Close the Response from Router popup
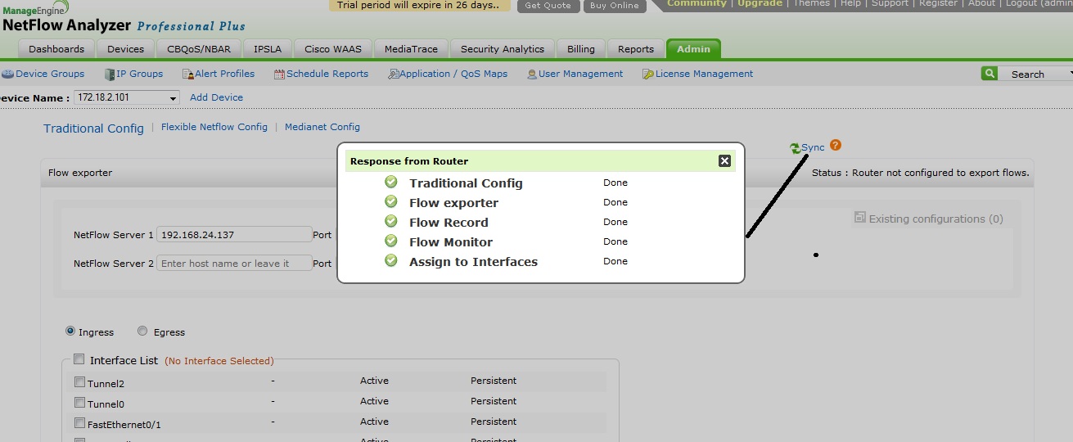The height and width of the screenshot is (442, 1073). click(724, 161)
